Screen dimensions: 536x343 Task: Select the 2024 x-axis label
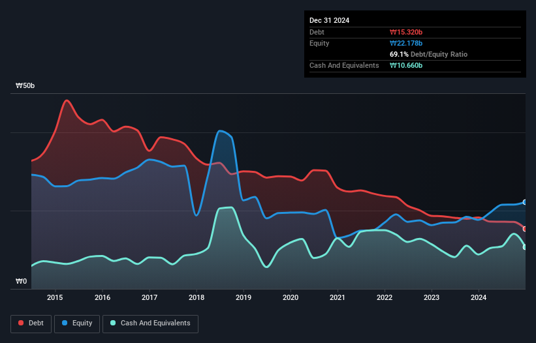coord(479,297)
